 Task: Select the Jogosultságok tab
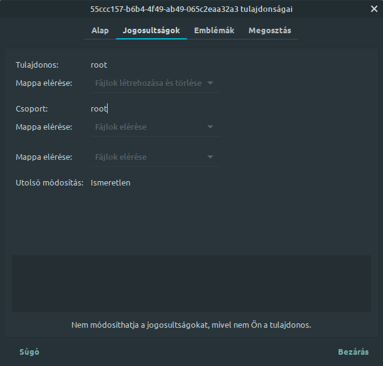pos(151,31)
